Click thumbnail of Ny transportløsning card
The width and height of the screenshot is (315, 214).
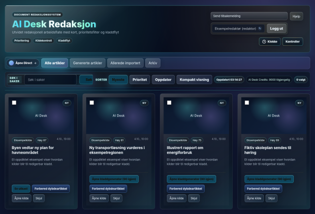119,116
